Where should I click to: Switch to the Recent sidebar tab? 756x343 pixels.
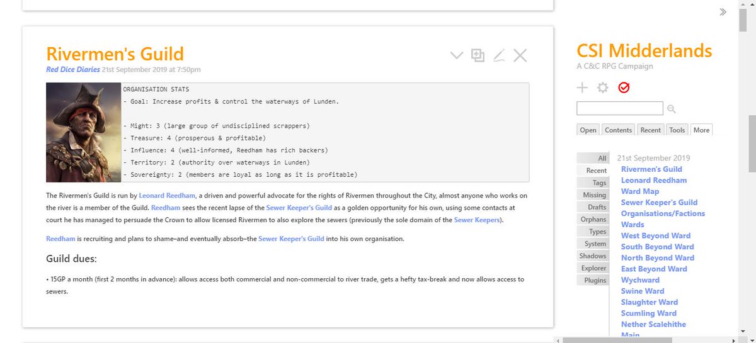coord(650,130)
